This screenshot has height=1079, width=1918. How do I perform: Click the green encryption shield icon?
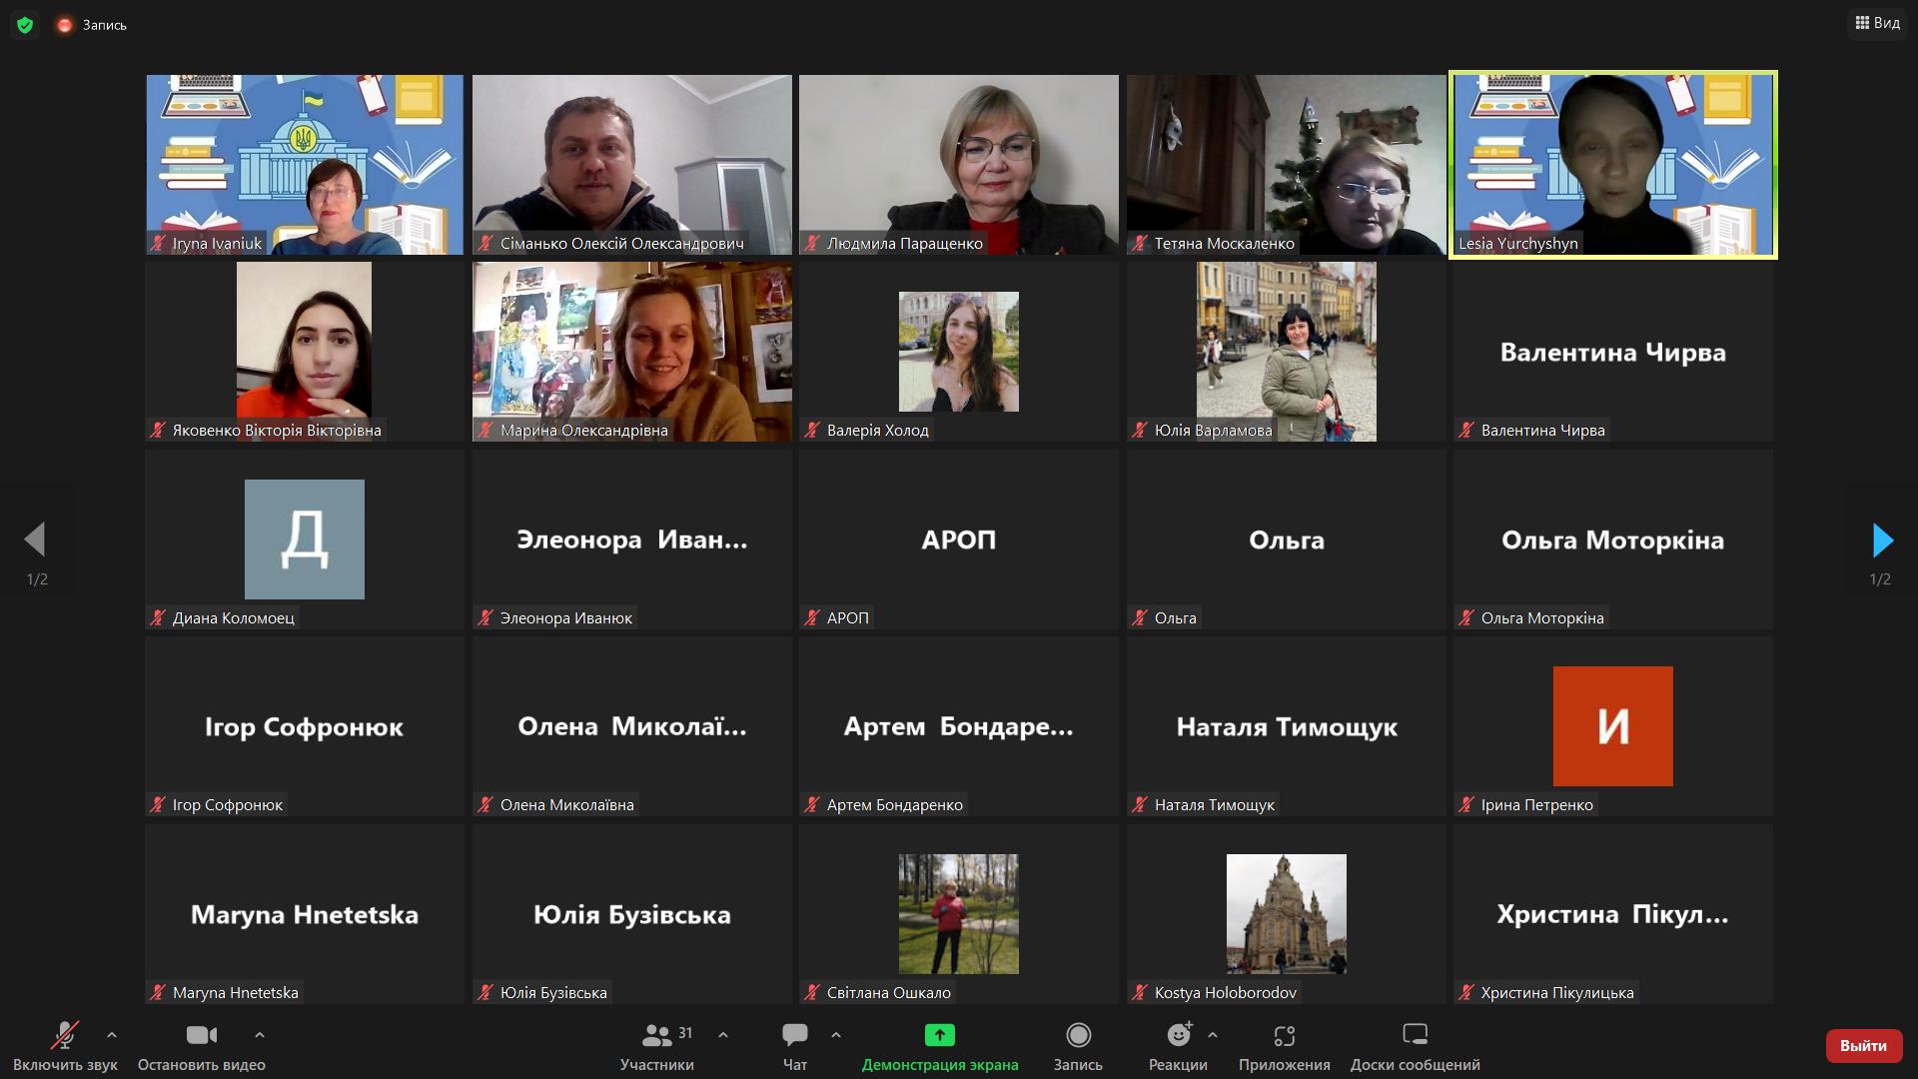pos(25,25)
